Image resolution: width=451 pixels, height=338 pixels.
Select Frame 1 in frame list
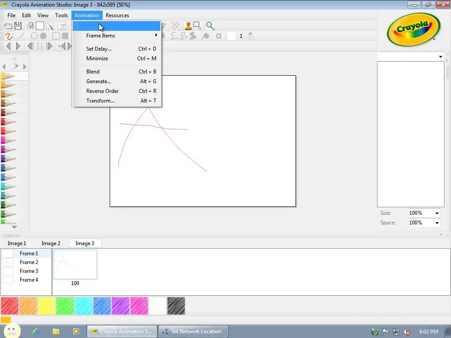coord(26,253)
